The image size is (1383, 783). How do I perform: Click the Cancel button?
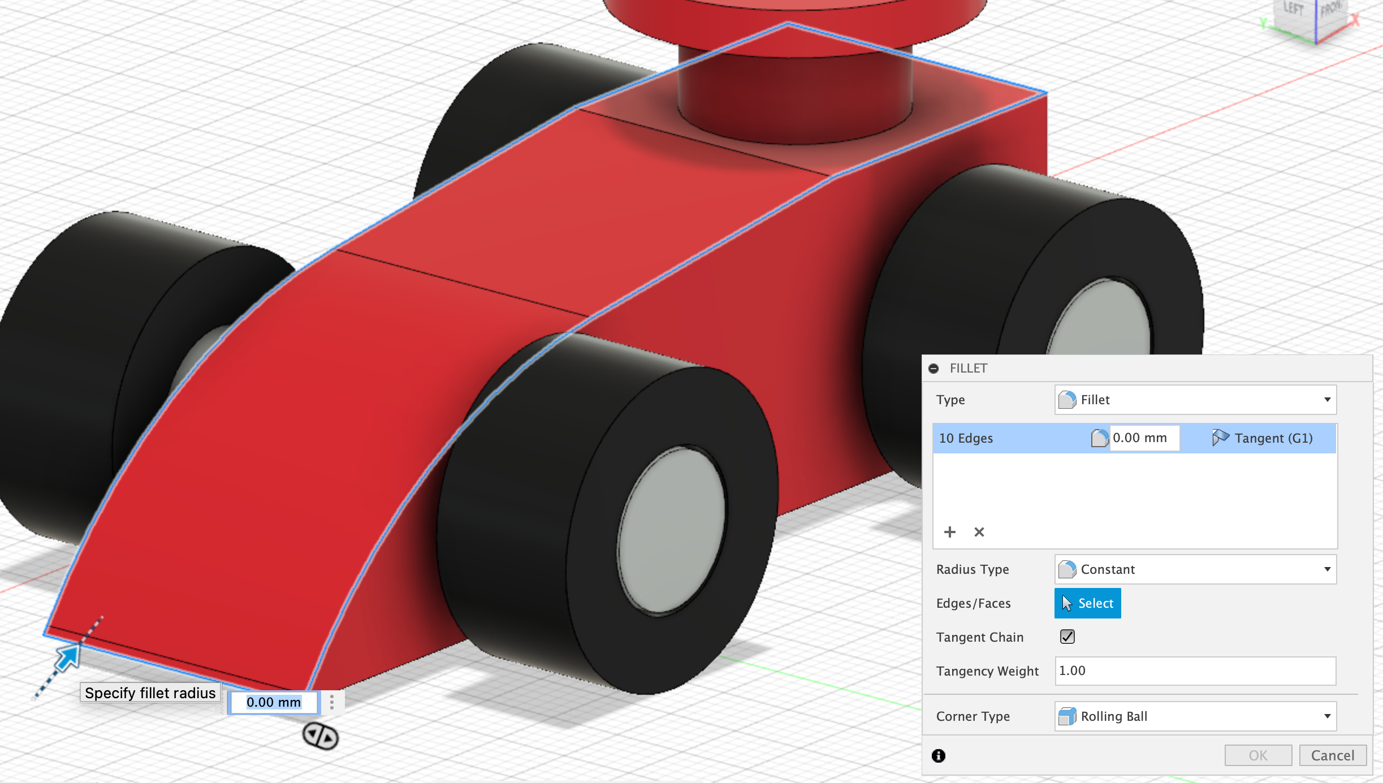click(1333, 755)
